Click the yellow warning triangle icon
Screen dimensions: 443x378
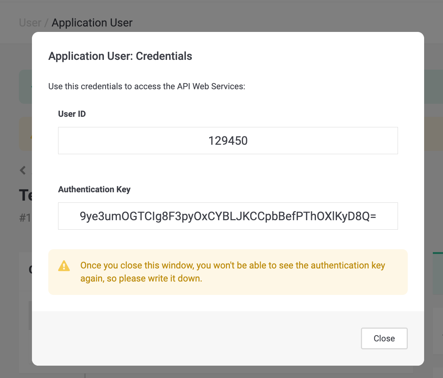(64, 266)
